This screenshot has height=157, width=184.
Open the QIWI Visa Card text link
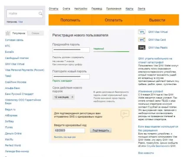coord(157,40)
